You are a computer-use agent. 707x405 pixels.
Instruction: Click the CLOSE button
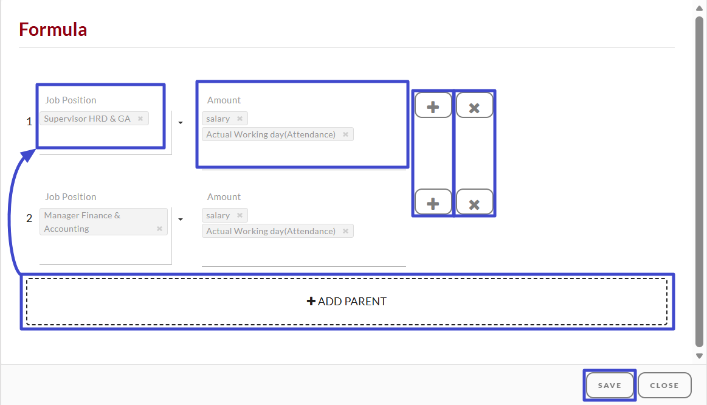tap(664, 385)
